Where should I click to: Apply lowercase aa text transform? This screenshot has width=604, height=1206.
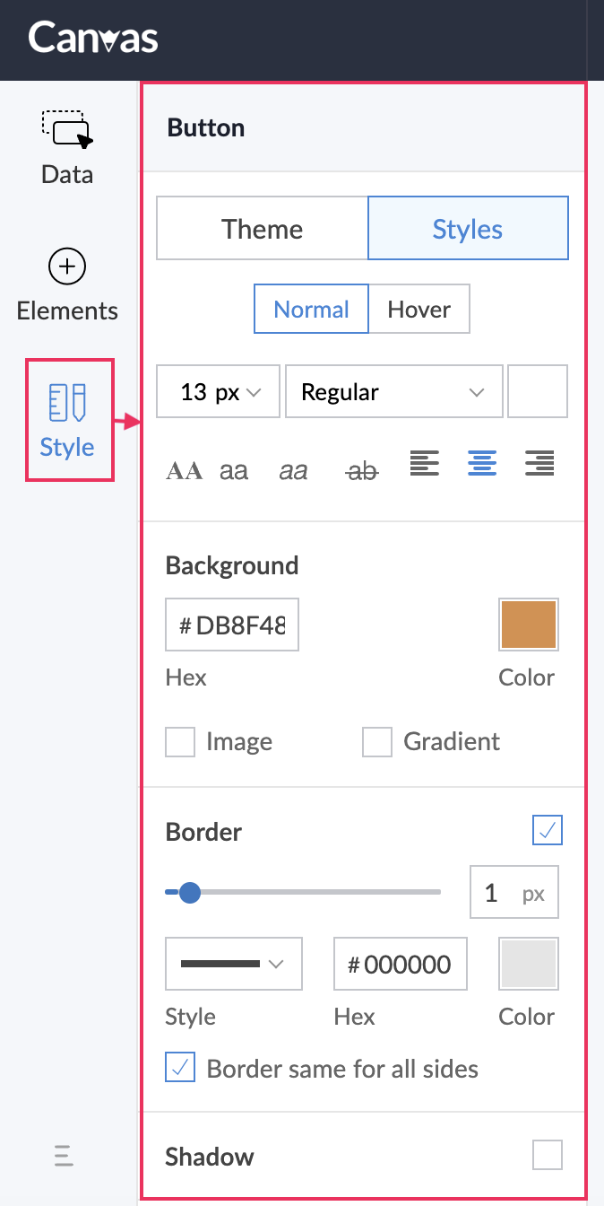[x=234, y=470]
